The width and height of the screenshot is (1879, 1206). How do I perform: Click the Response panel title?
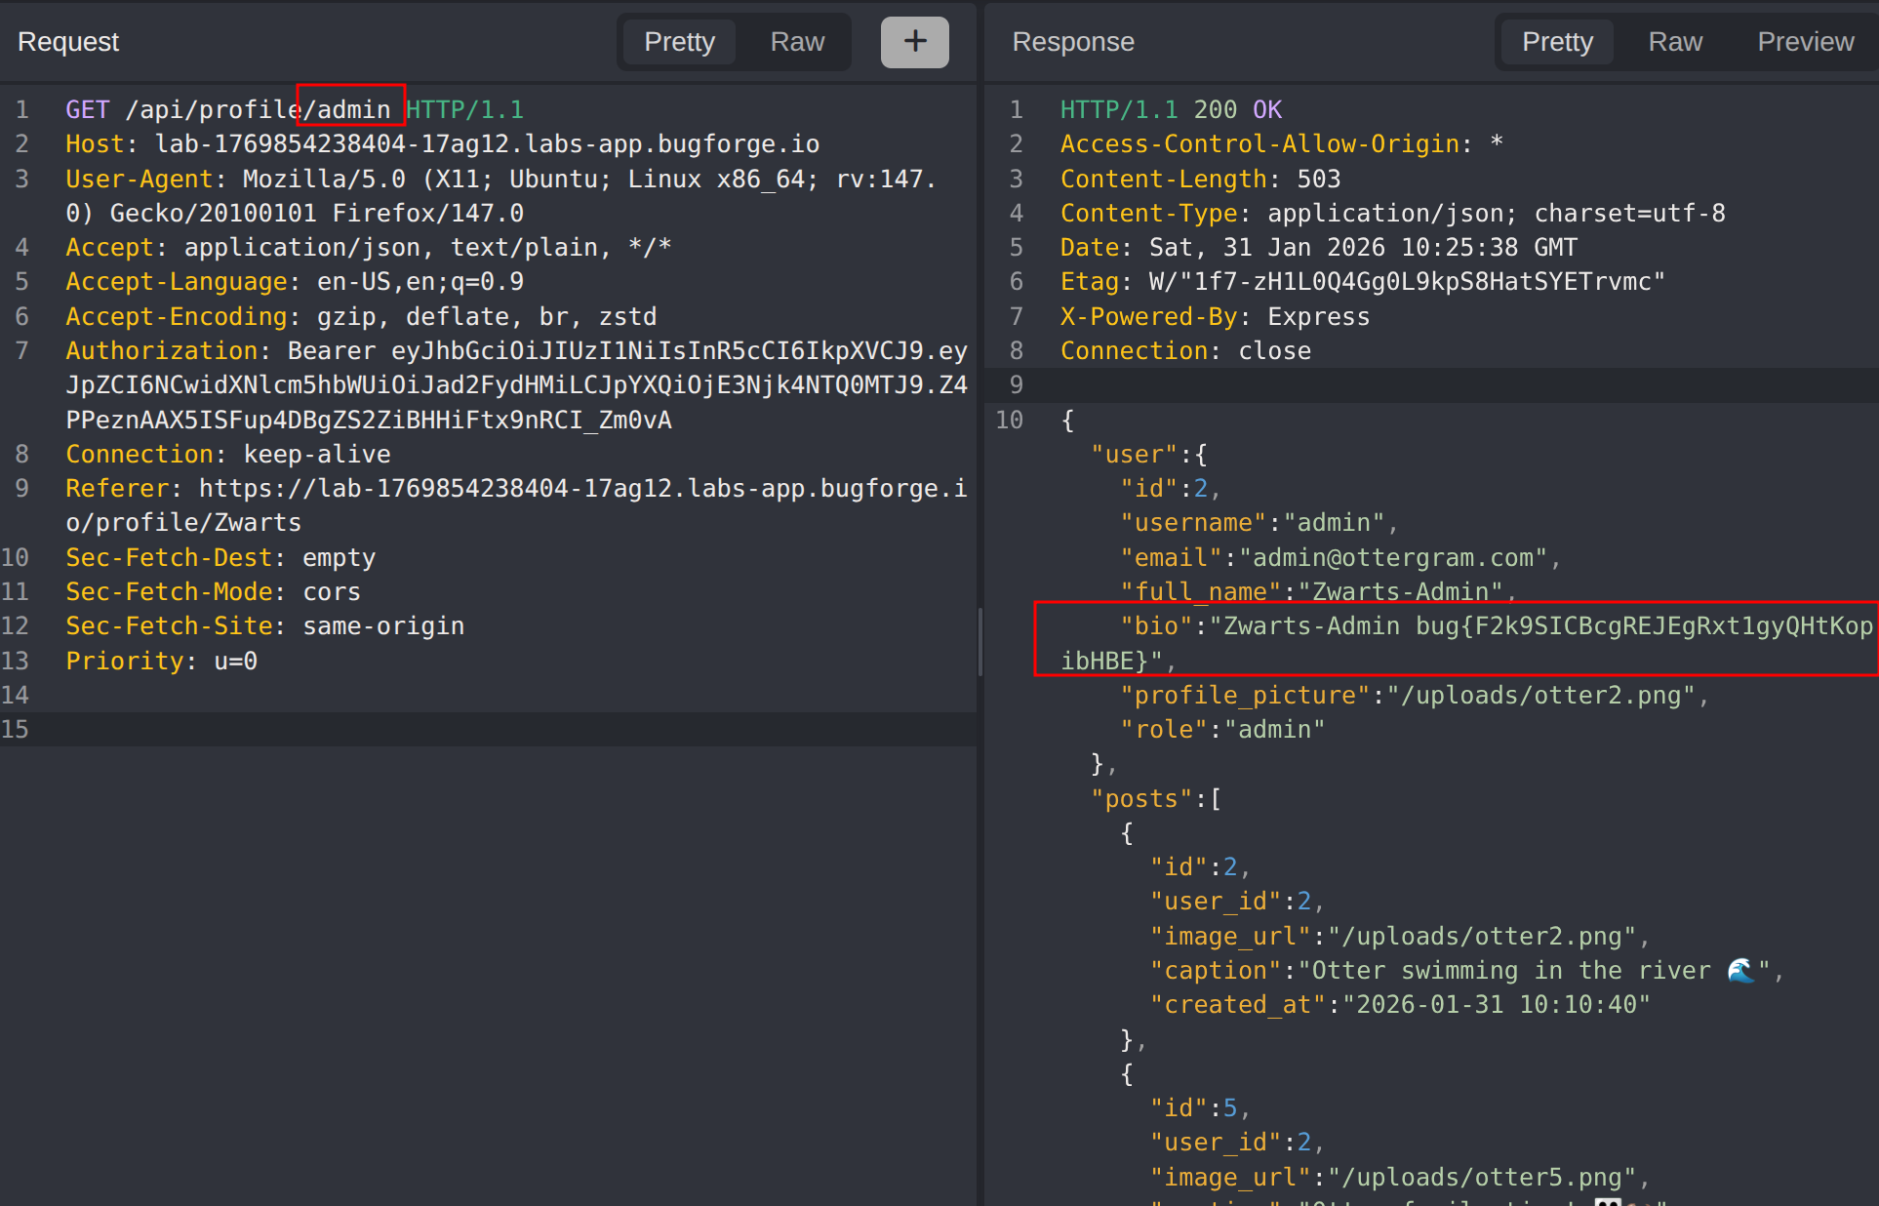tap(1072, 42)
